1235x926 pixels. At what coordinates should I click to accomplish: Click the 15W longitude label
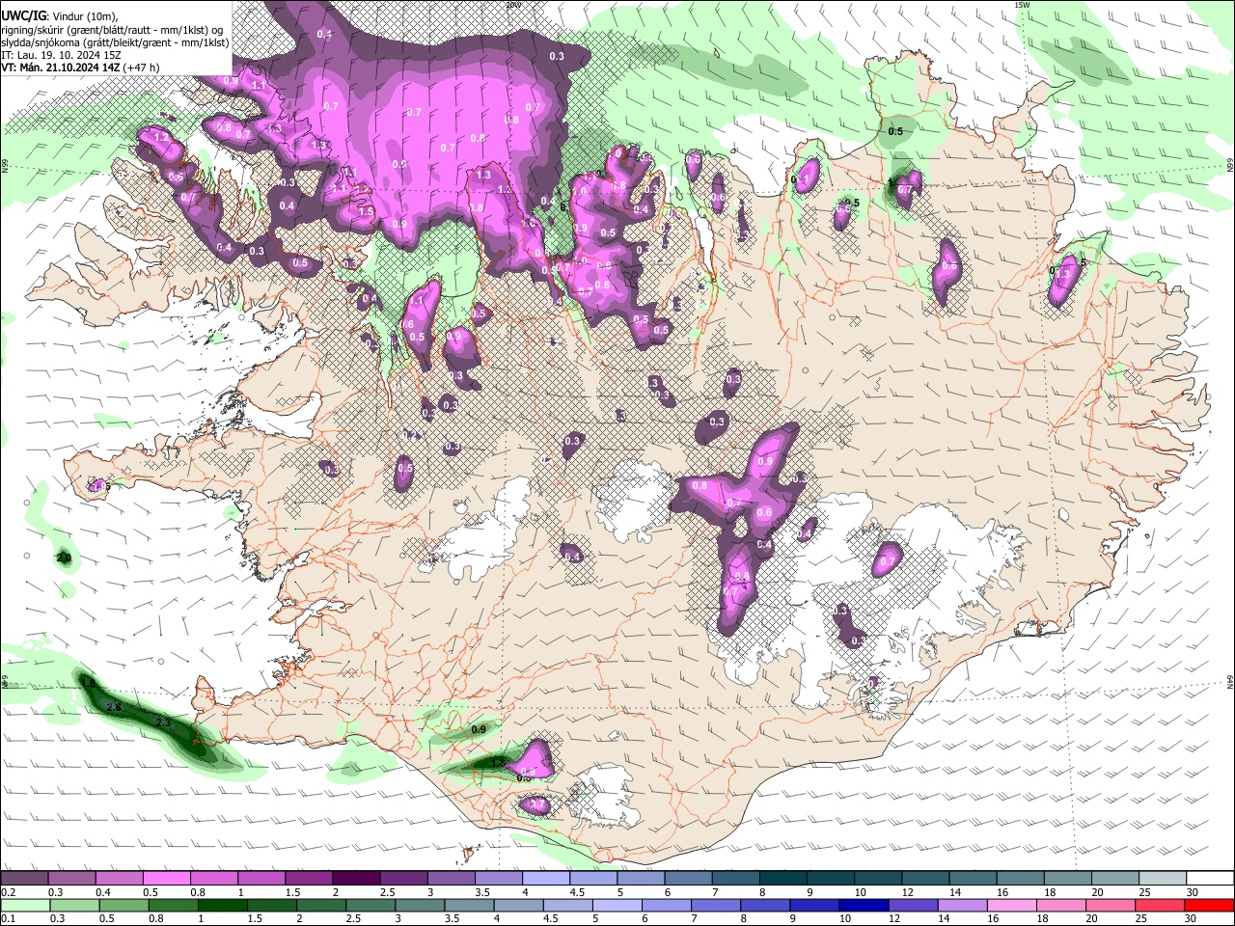tap(1022, 5)
